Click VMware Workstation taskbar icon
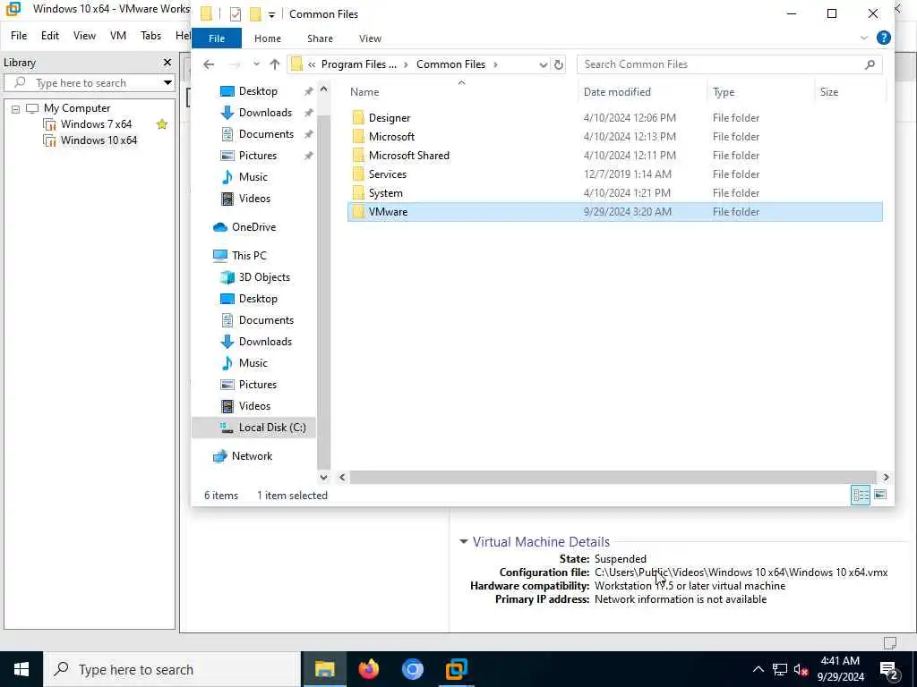 [x=456, y=669]
